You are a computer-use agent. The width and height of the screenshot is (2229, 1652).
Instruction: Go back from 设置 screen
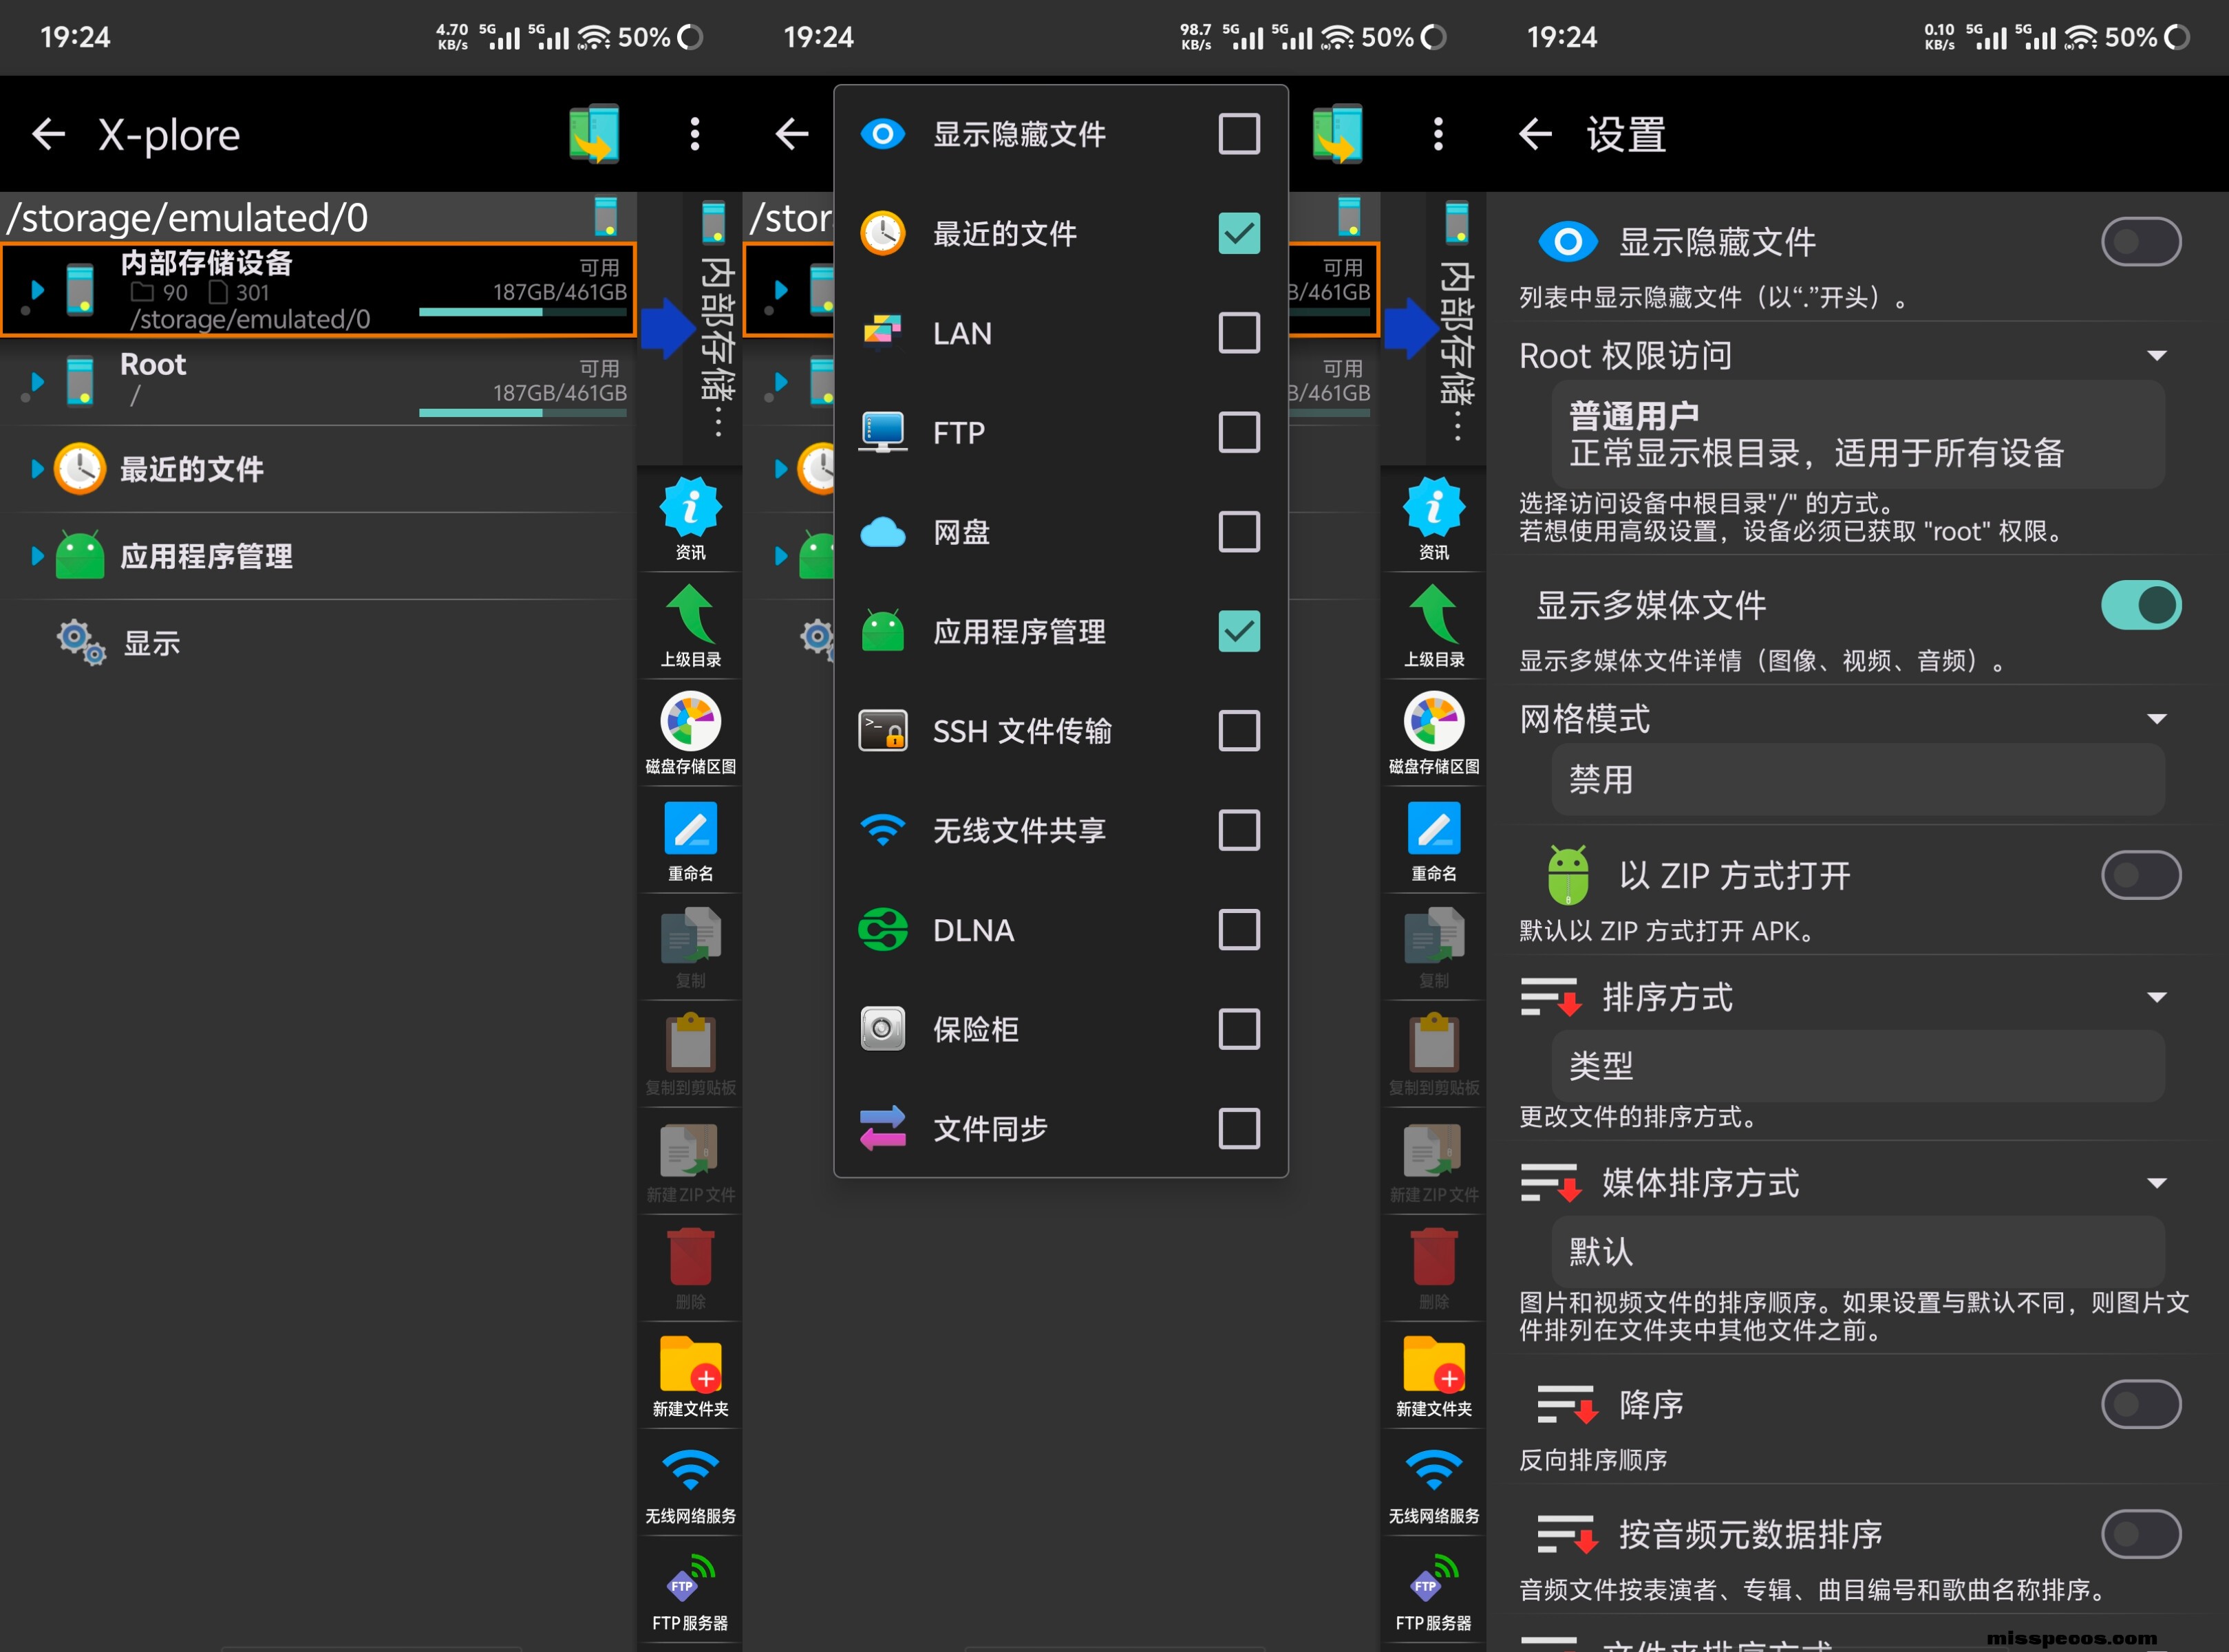click(x=1535, y=134)
